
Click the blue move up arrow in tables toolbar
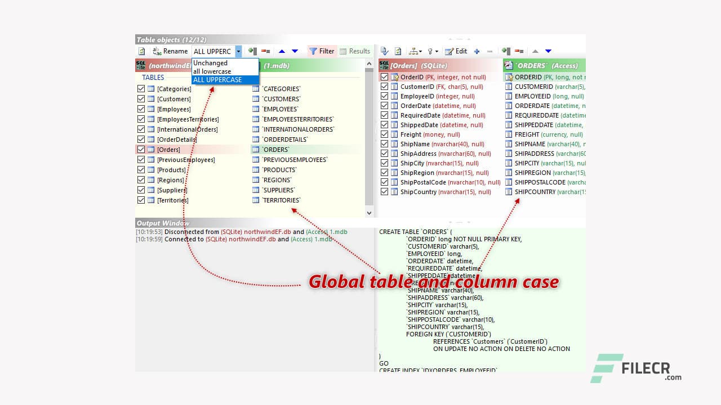tap(282, 51)
